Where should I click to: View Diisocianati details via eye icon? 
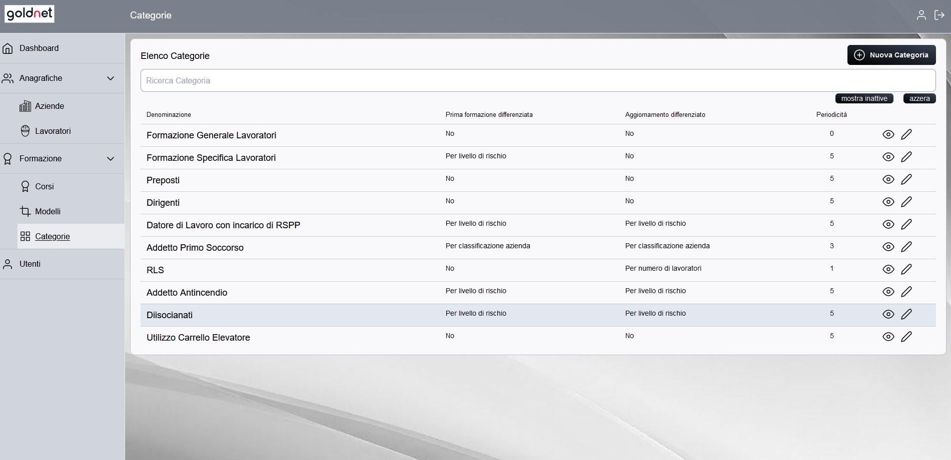888,314
